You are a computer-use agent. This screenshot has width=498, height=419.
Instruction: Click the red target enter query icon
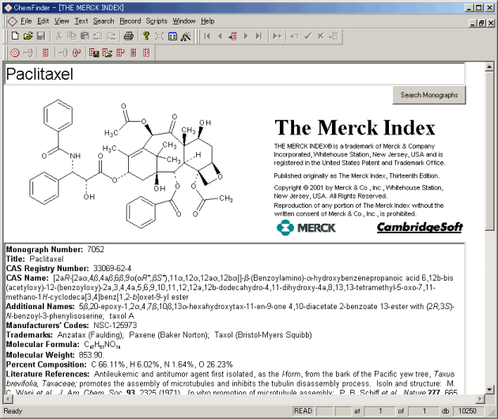pyautogui.click(x=14, y=52)
